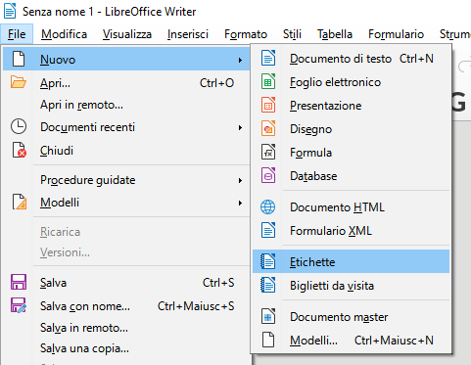Choose Apri... from the File menu

[x=126, y=83]
